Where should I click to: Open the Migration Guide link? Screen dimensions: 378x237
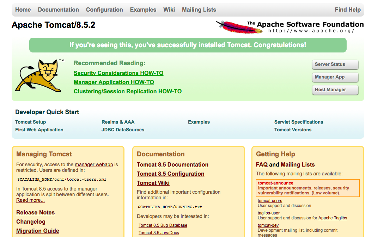pos(38,231)
